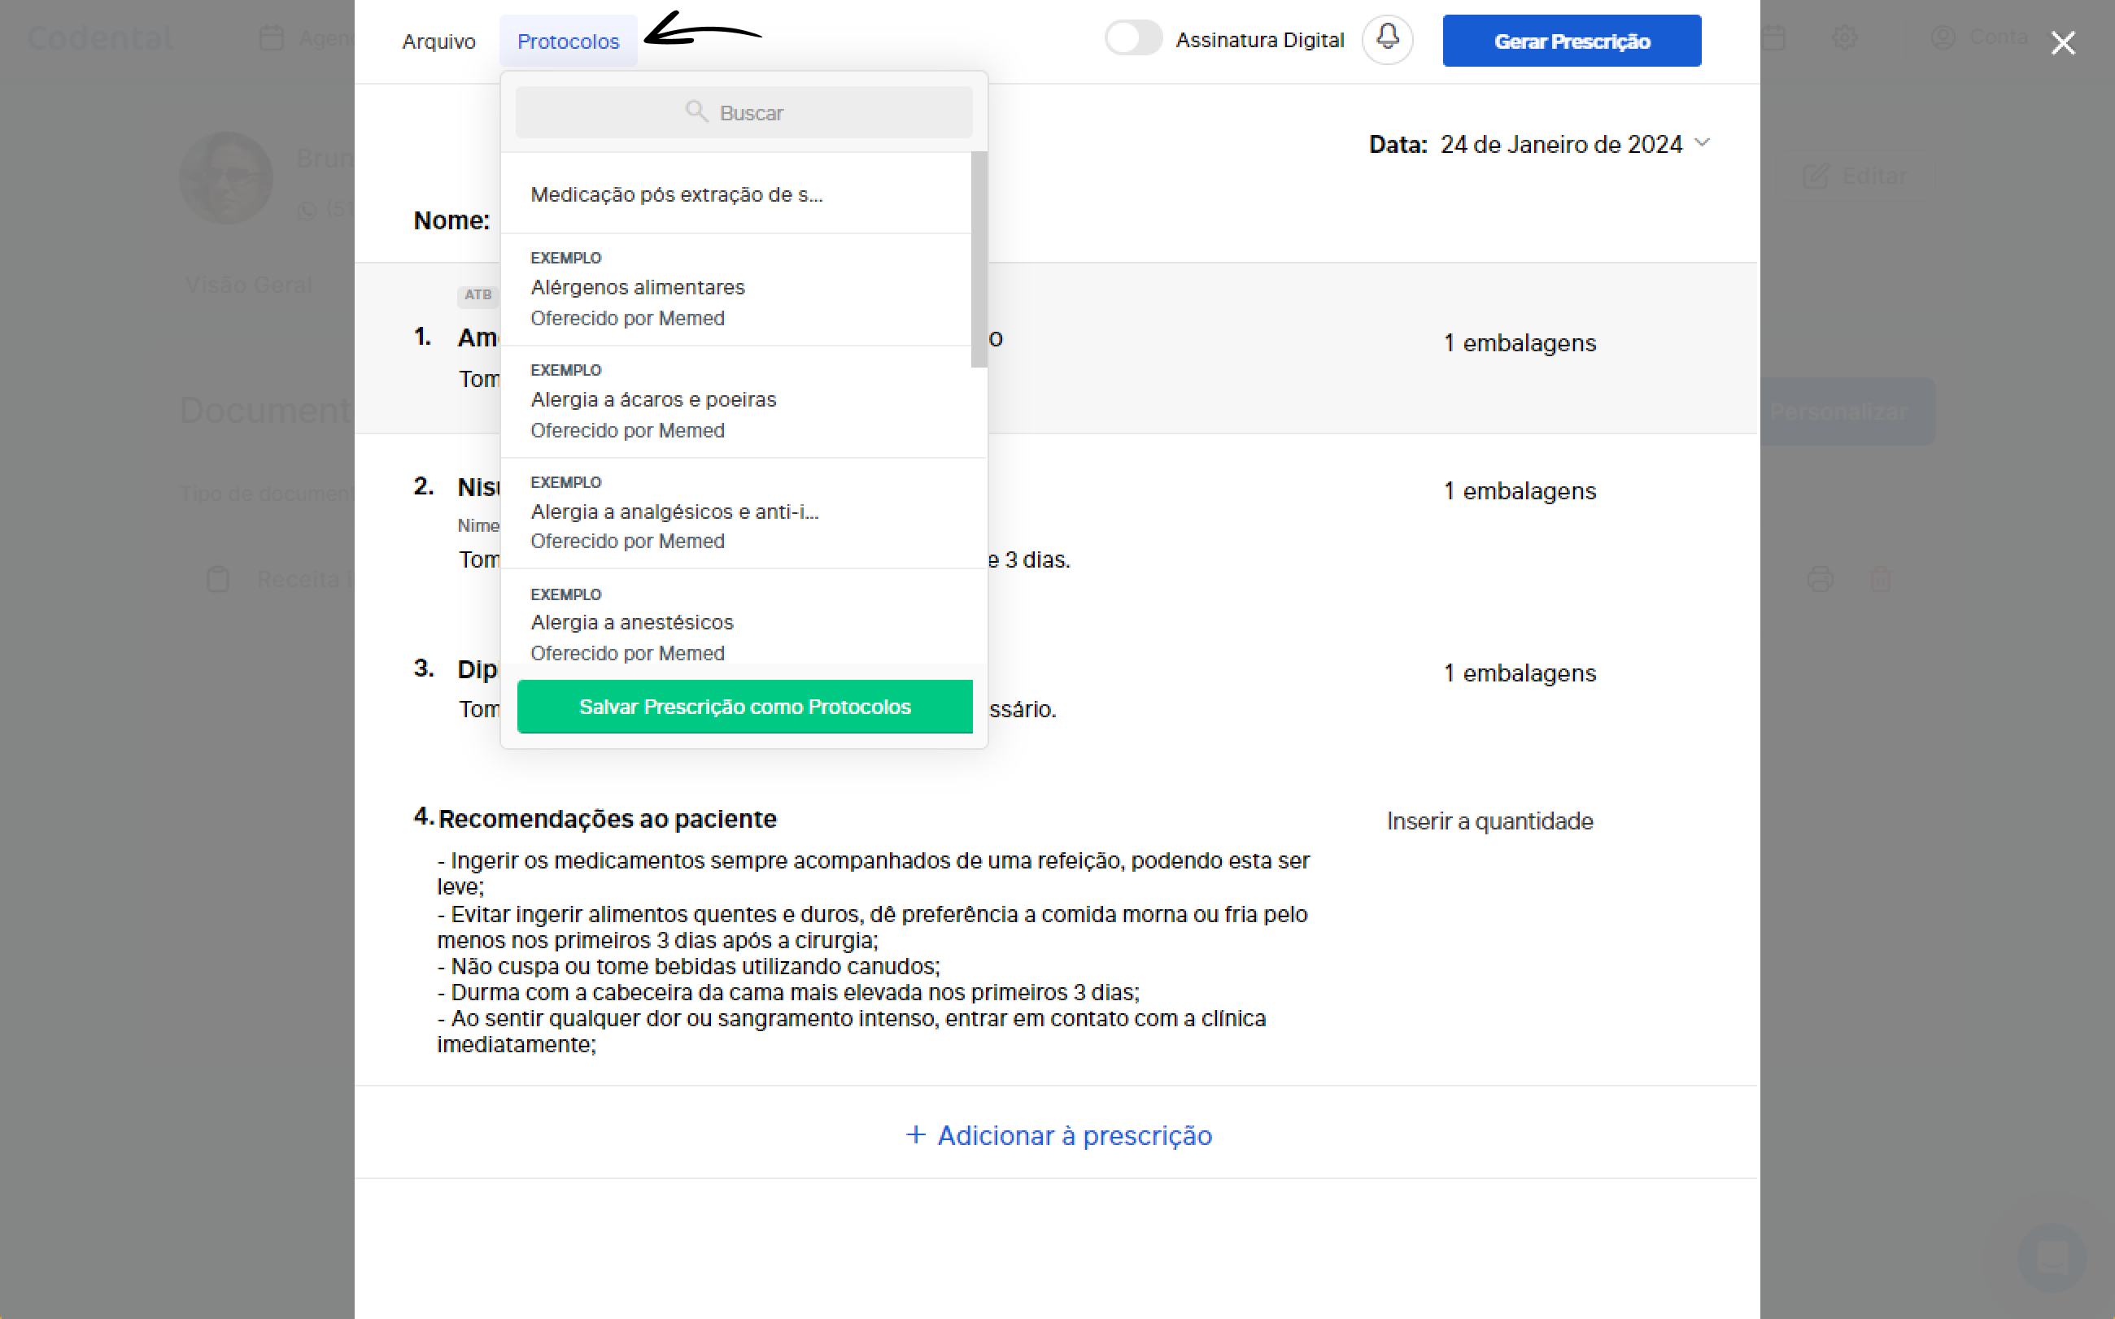This screenshot has height=1319, width=2115.
Task: Click the search magnifier icon in Buscar
Action: (x=696, y=111)
